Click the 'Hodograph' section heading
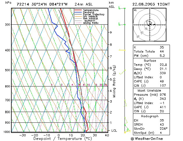Viewport: 183px width, 141px height. click(150, 116)
